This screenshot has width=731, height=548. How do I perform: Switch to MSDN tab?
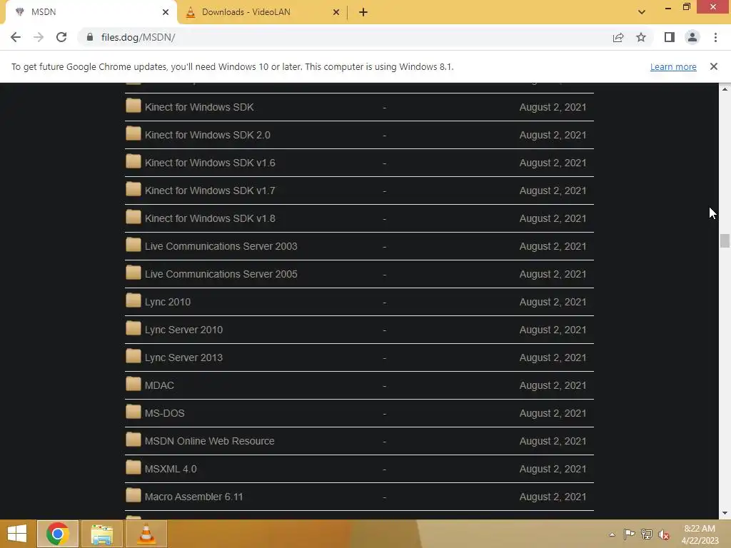(91, 12)
